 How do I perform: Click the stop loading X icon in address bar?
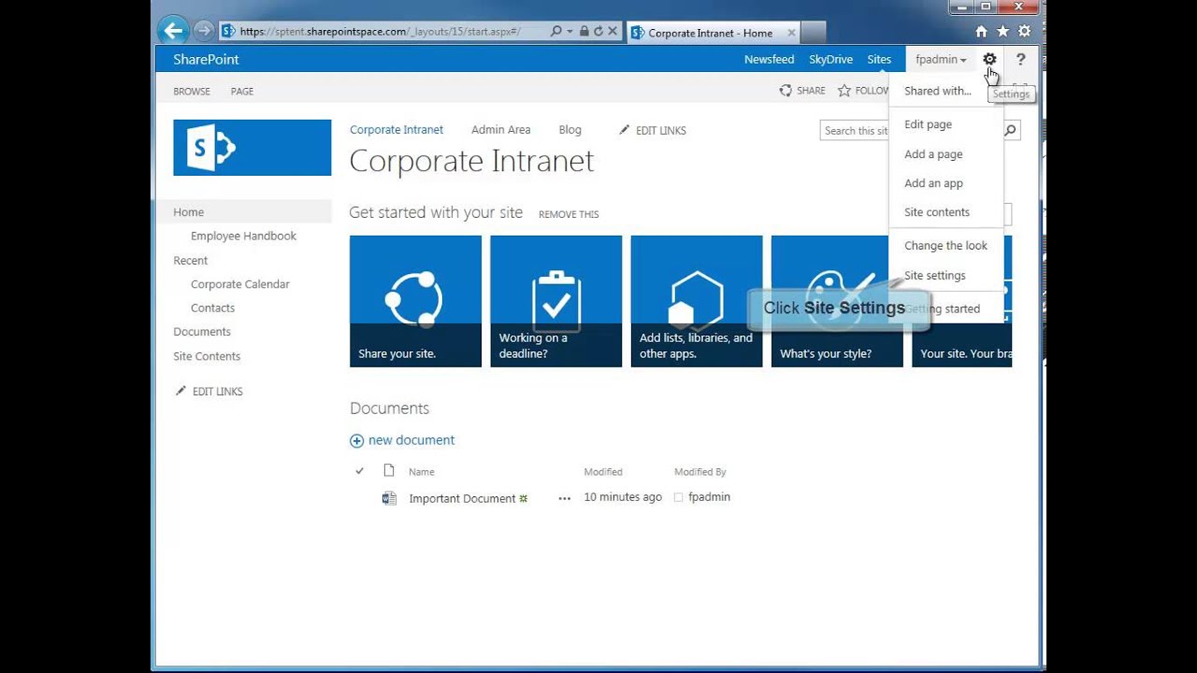613,31
